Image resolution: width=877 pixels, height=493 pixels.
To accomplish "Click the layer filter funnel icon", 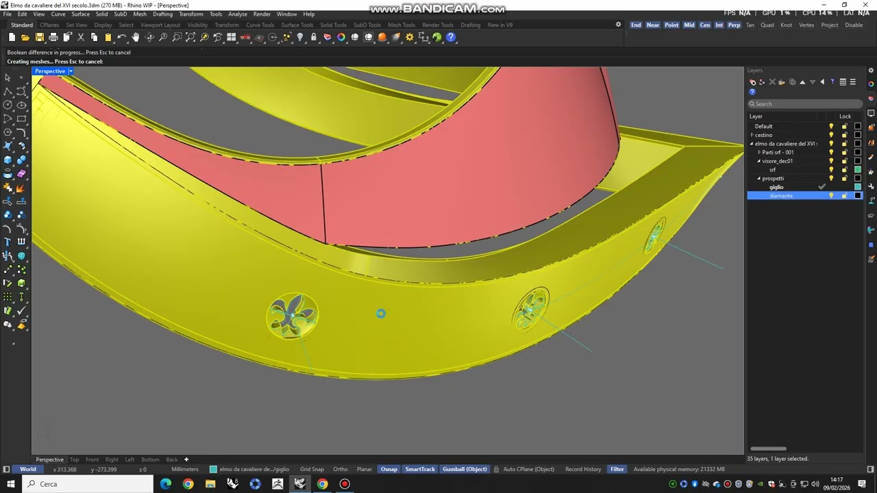I will [832, 82].
